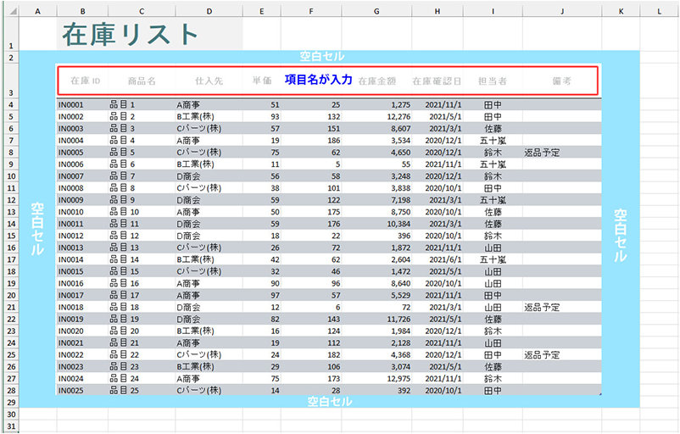This screenshot has width=680, height=434.
Task: Select row 30 header
Action: 11,415
